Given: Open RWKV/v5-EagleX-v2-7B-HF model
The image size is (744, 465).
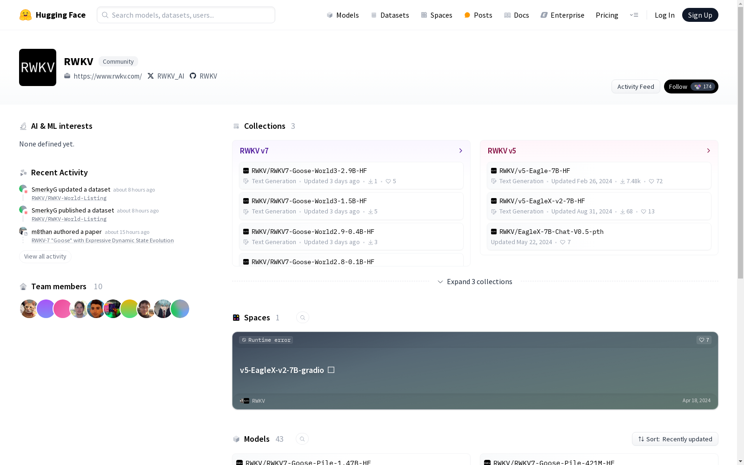Looking at the screenshot, I should tap(599, 206).
